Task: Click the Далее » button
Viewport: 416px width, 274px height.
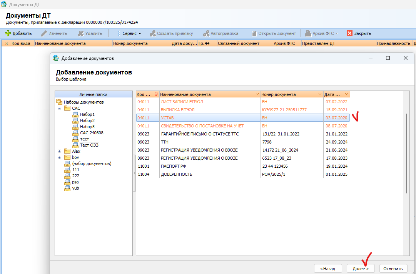Action: click(361, 269)
